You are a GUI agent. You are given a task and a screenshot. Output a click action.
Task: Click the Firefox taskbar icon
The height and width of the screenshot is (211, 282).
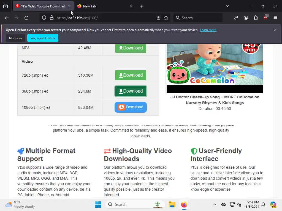(x=184, y=204)
